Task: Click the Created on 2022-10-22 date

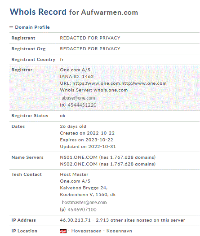Action: pos(87,133)
